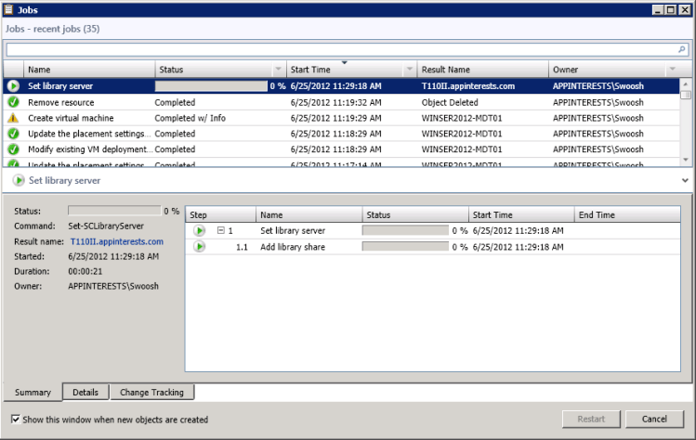
Task: Switch to the Details tab
Action: tap(85, 393)
